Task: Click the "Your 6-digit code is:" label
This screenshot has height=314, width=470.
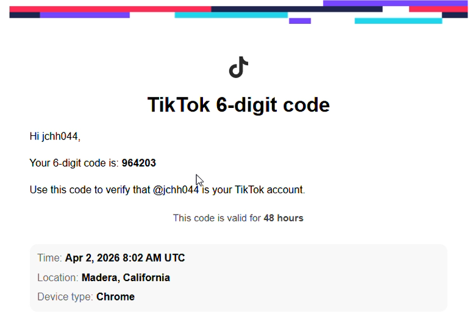Action: 74,163
